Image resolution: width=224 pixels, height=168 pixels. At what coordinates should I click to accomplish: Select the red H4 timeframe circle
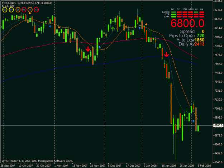[24, 10]
